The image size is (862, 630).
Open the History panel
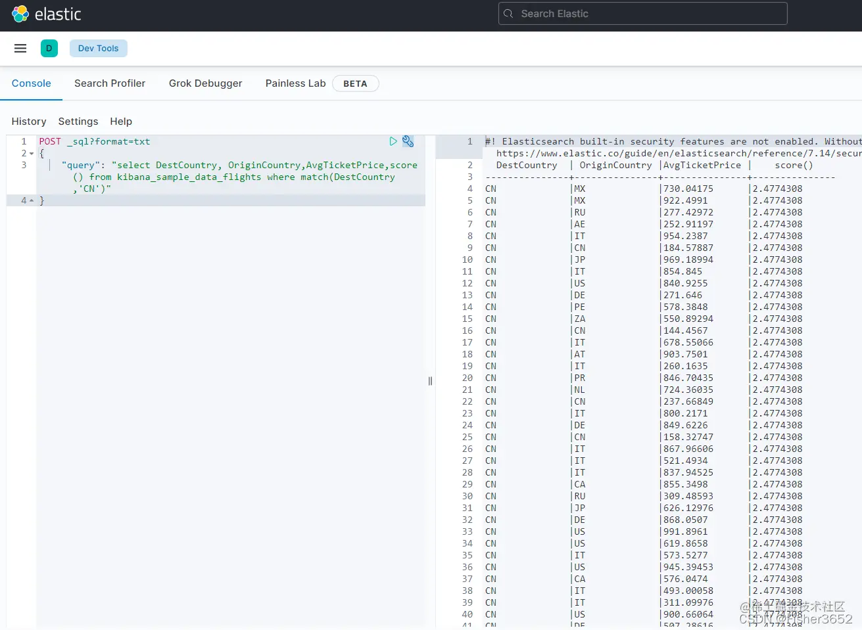point(29,122)
